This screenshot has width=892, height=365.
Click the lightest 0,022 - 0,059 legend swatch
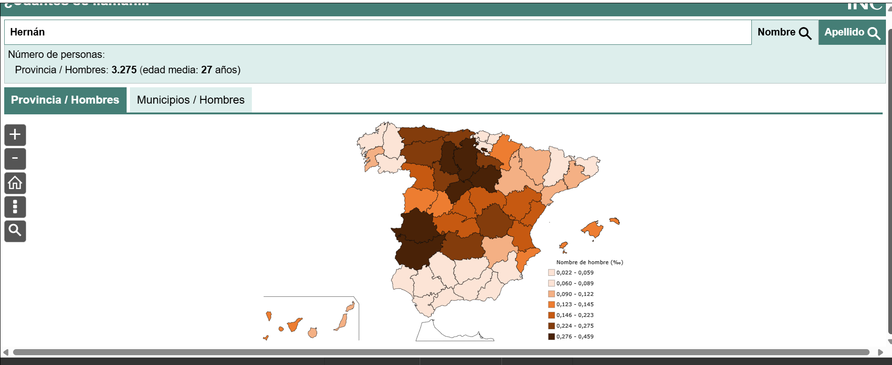coord(551,273)
